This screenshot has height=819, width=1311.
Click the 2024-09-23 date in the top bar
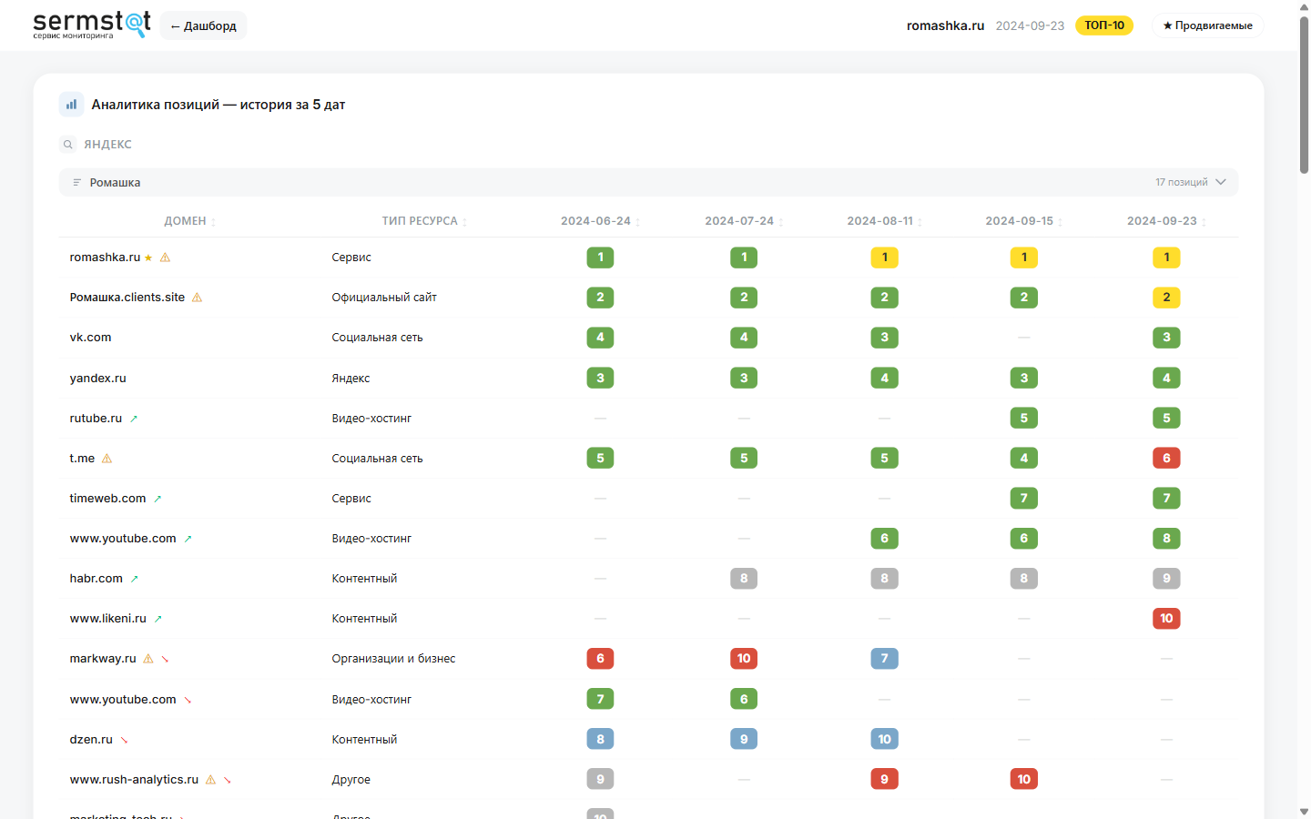pos(1030,25)
